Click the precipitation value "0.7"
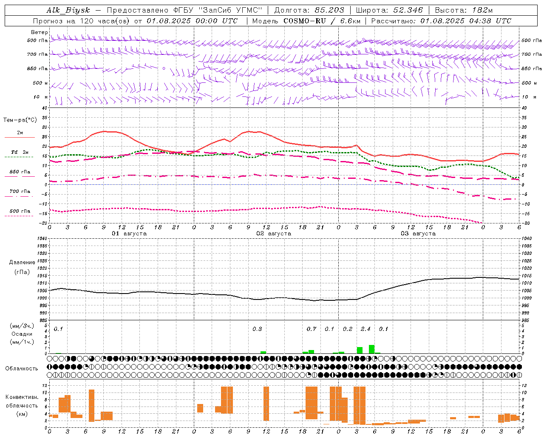Screen dimensions: 544x435 [x=312, y=329]
